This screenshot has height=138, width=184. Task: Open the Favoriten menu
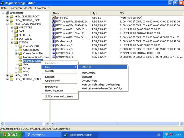pyautogui.click(x=40, y=8)
